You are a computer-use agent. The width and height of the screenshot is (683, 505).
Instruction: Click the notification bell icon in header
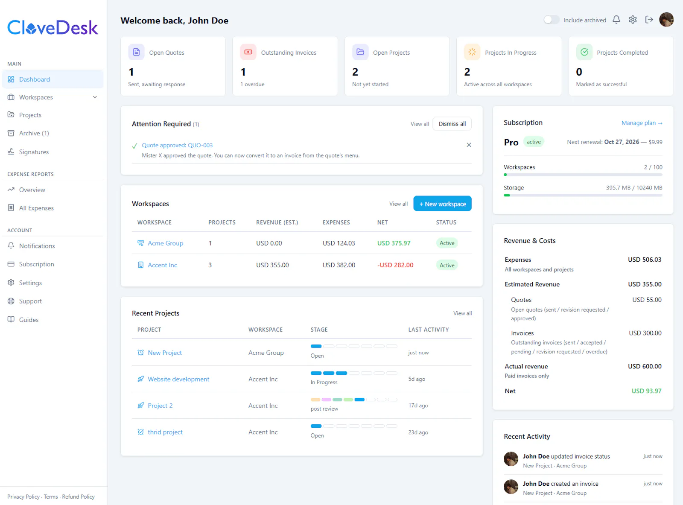coord(616,20)
